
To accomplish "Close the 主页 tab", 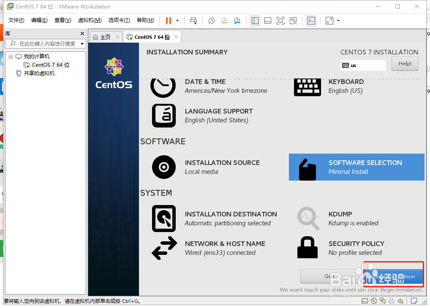I will click(117, 37).
